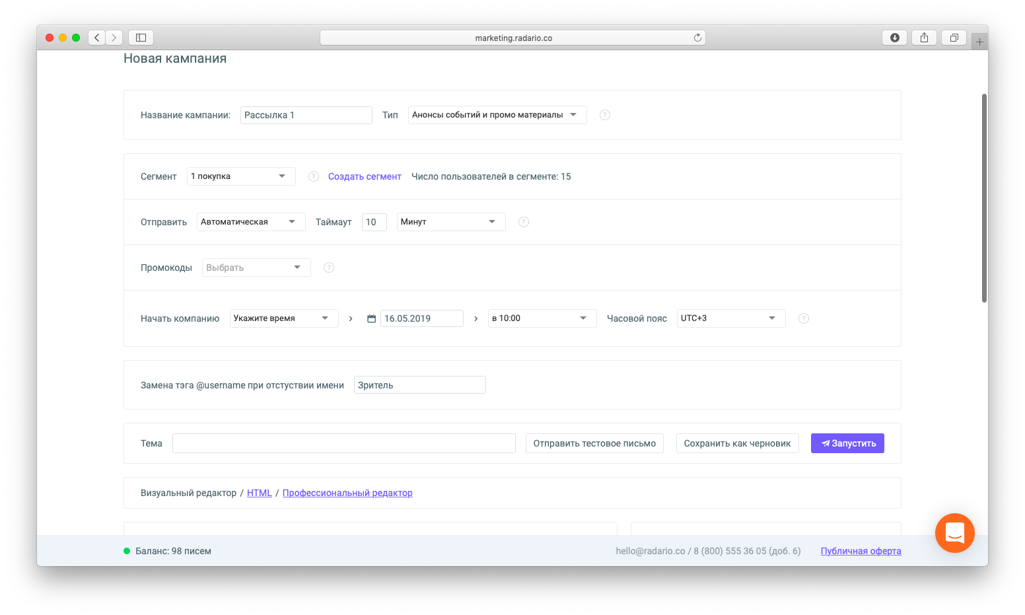Open the 'в 10:00' time dropdown

point(542,318)
